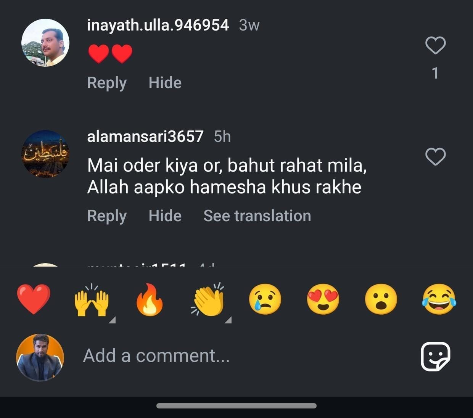Open inayath.ulla.946954's profile picture
473x418 pixels.
click(x=45, y=43)
